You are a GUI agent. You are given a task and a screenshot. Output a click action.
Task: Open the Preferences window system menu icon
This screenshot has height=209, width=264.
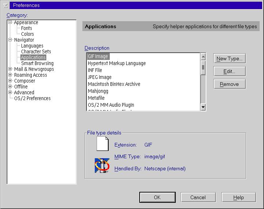point(5,5)
